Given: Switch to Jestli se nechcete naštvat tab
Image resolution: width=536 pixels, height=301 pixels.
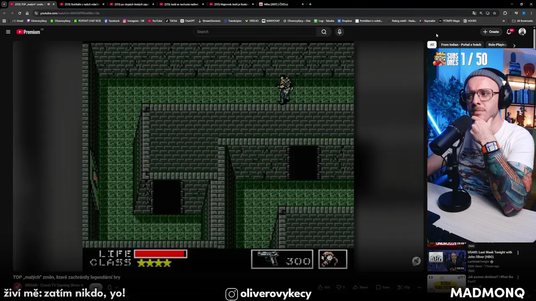Looking at the screenshot, I should (181, 4).
